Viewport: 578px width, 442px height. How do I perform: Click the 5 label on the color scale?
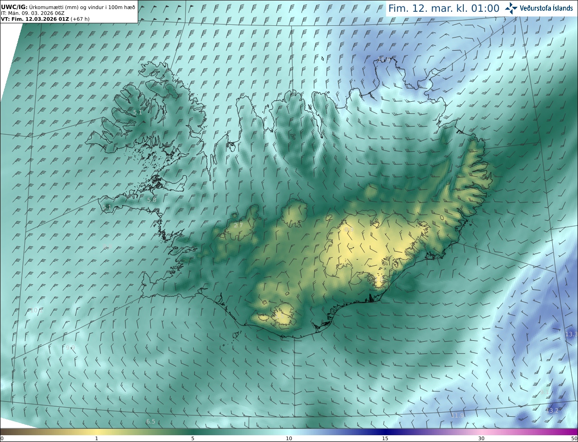pyautogui.click(x=193, y=438)
